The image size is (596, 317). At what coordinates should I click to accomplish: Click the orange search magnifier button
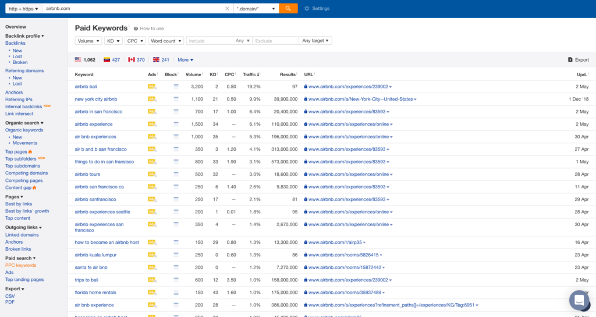pos(288,8)
